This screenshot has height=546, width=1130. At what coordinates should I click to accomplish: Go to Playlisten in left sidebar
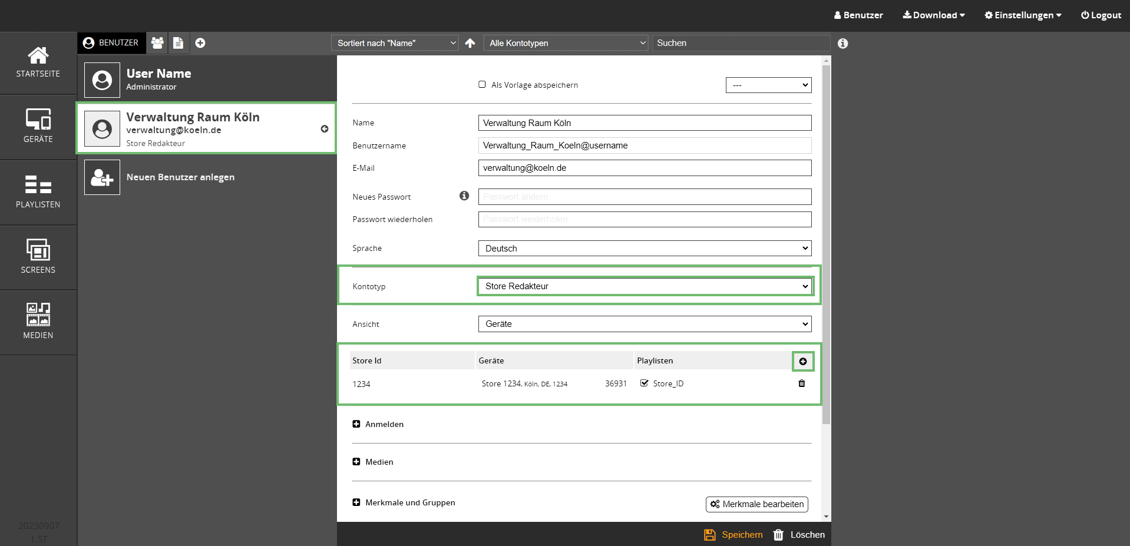pyautogui.click(x=38, y=191)
